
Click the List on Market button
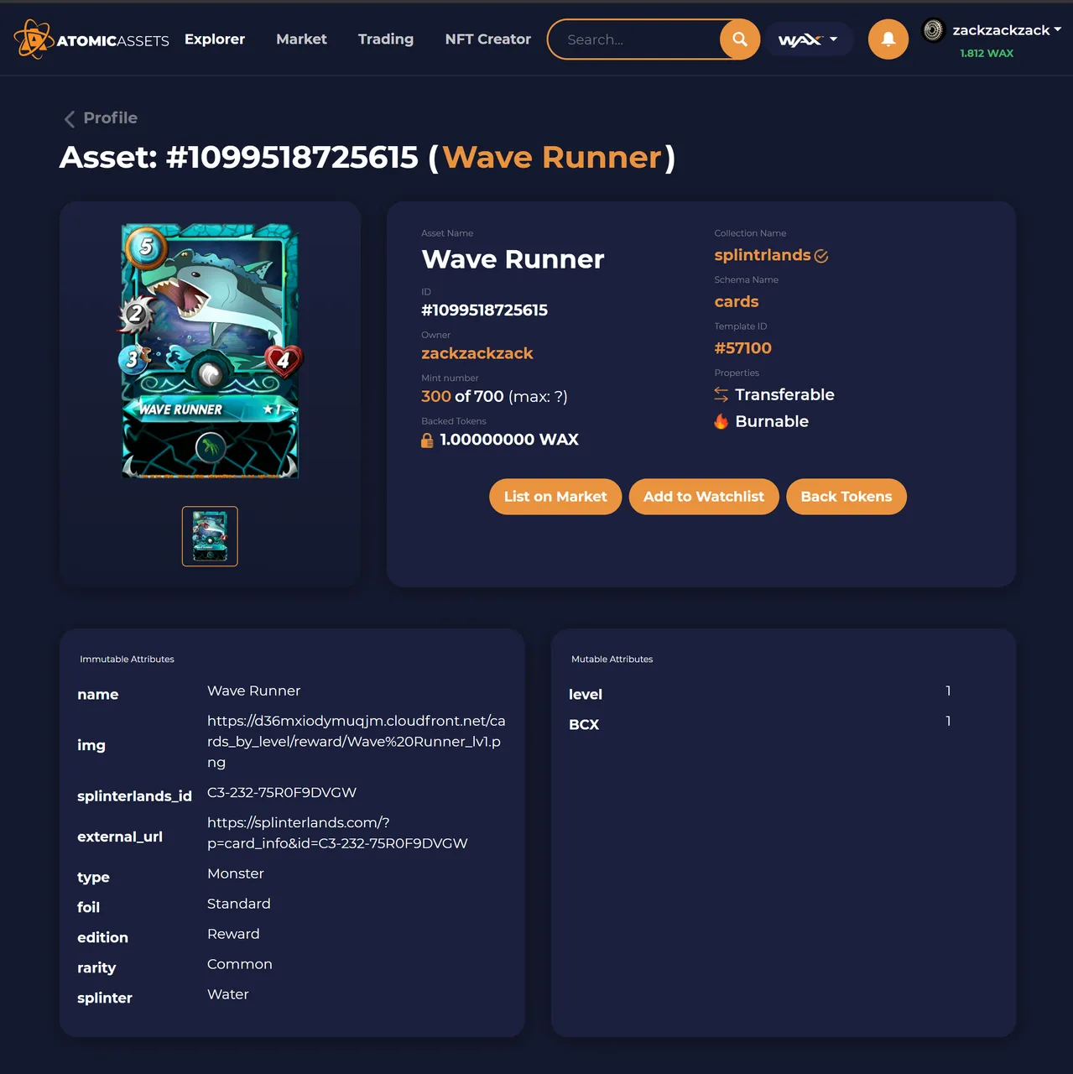[x=555, y=497]
